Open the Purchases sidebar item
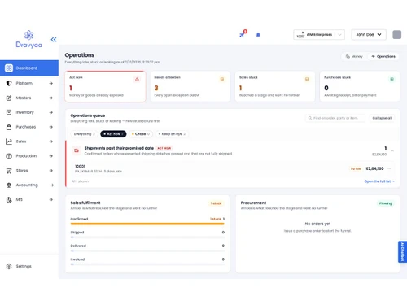Image resolution: width=407 pixels, height=305 pixels. point(29,127)
